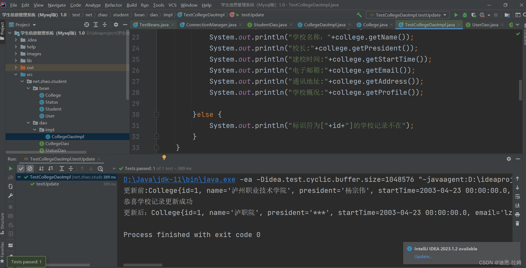
Task: Switch to the CollegeDaoImpl.java tab
Action: coord(325,25)
